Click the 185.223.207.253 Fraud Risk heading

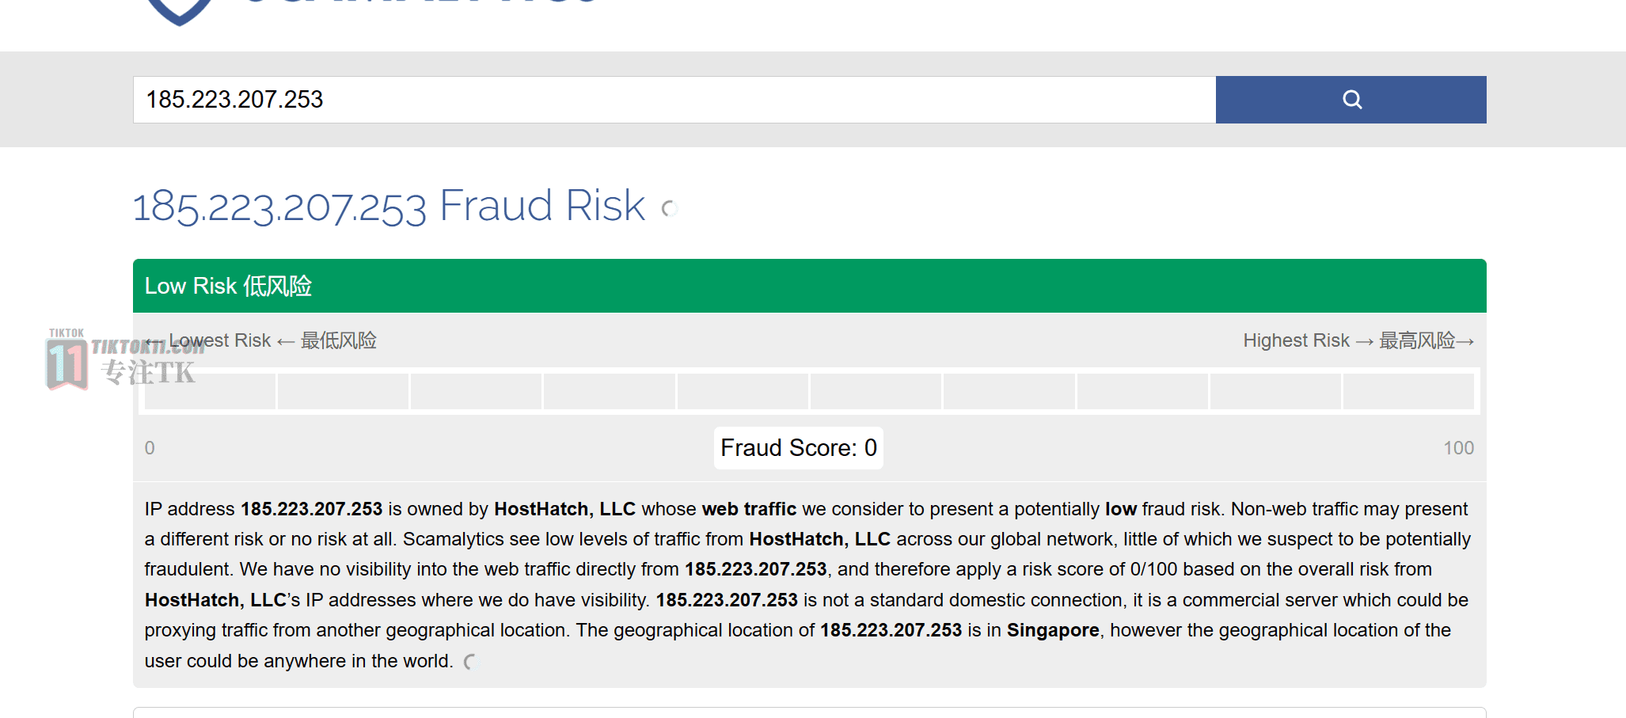[389, 206]
